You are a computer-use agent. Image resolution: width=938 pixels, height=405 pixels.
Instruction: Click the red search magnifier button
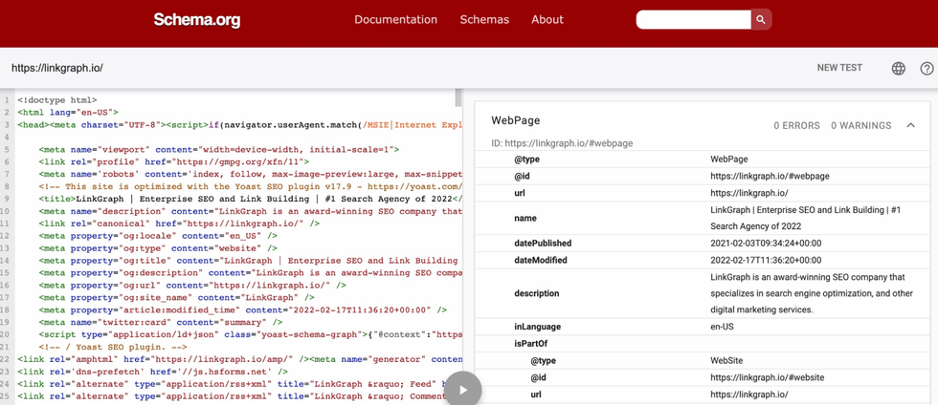761,19
